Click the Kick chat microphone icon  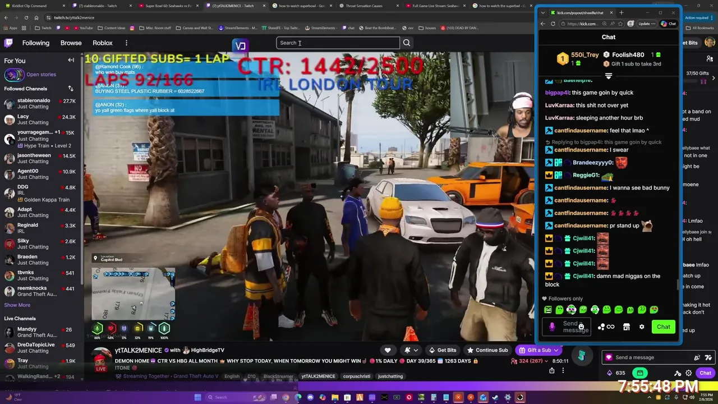click(x=552, y=327)
